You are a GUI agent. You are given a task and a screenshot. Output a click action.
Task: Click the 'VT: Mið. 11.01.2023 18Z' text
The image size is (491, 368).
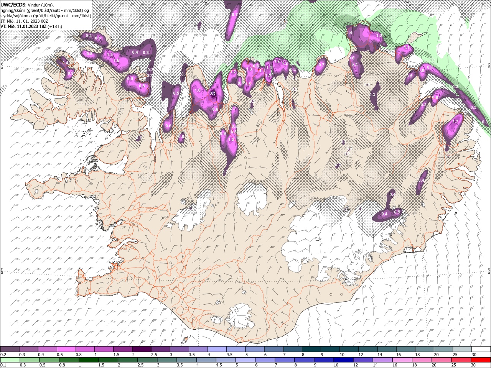23,26
